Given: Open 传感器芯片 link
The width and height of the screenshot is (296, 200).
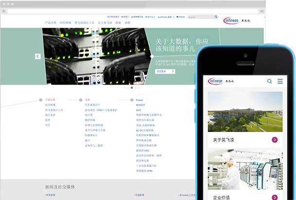Looking at the screenshot, I should click(x=91, y=135).
